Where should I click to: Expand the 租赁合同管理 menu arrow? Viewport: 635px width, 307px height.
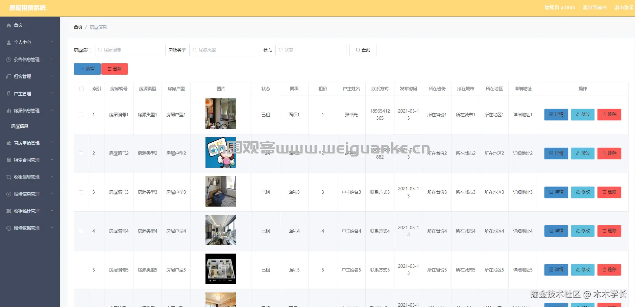click(x=52, y=160)
